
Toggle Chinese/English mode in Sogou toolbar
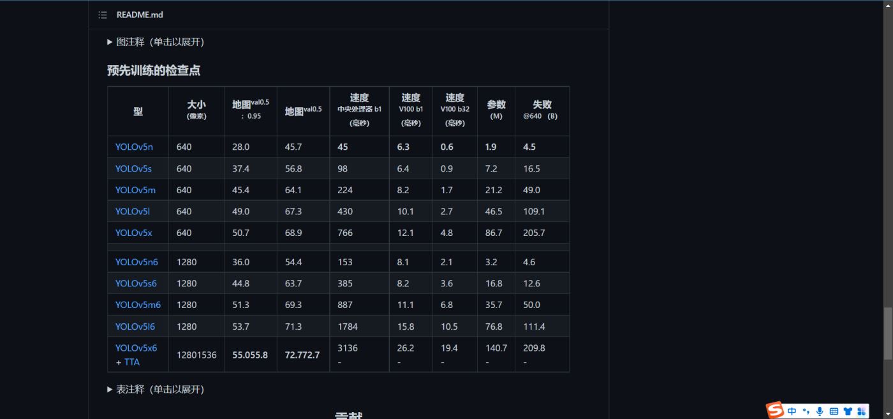(x=792, y=411)
